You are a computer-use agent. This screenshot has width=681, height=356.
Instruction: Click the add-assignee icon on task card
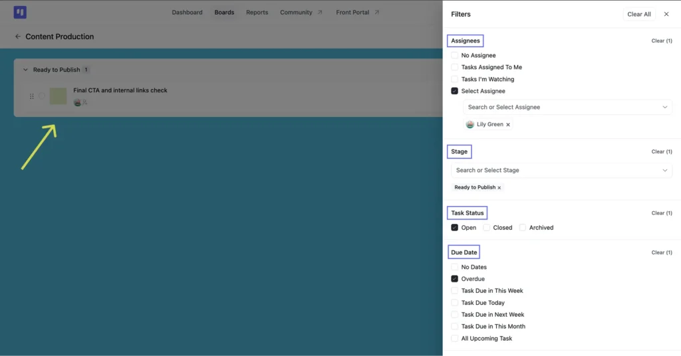click(85, 103)
